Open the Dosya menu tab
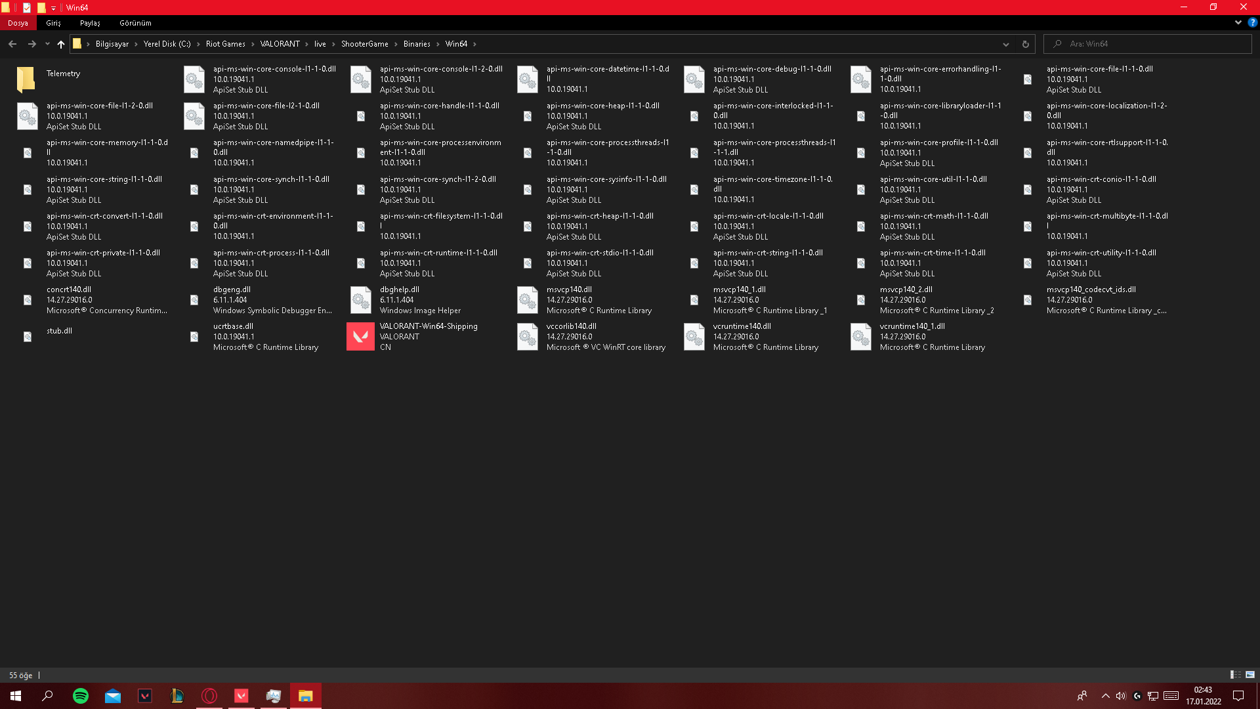This screenshot has height=709, width=1260. pyautogui.click(x=18, y=22)
